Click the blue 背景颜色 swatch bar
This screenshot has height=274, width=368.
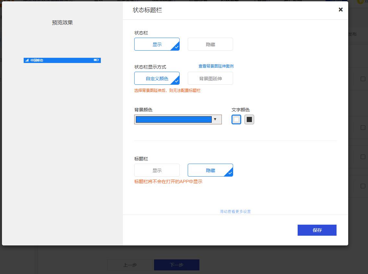173,119
